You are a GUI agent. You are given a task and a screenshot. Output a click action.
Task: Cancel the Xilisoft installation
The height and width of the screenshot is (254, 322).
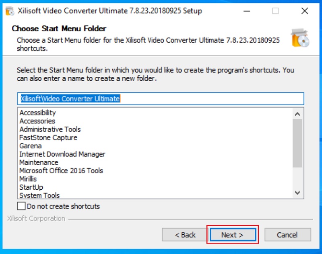click(x=287, y=235)
